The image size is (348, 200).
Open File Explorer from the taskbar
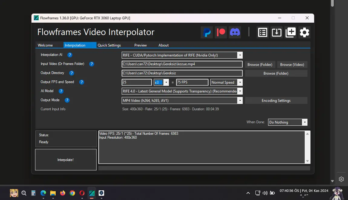pyautogui.click(x=53, y=193)
